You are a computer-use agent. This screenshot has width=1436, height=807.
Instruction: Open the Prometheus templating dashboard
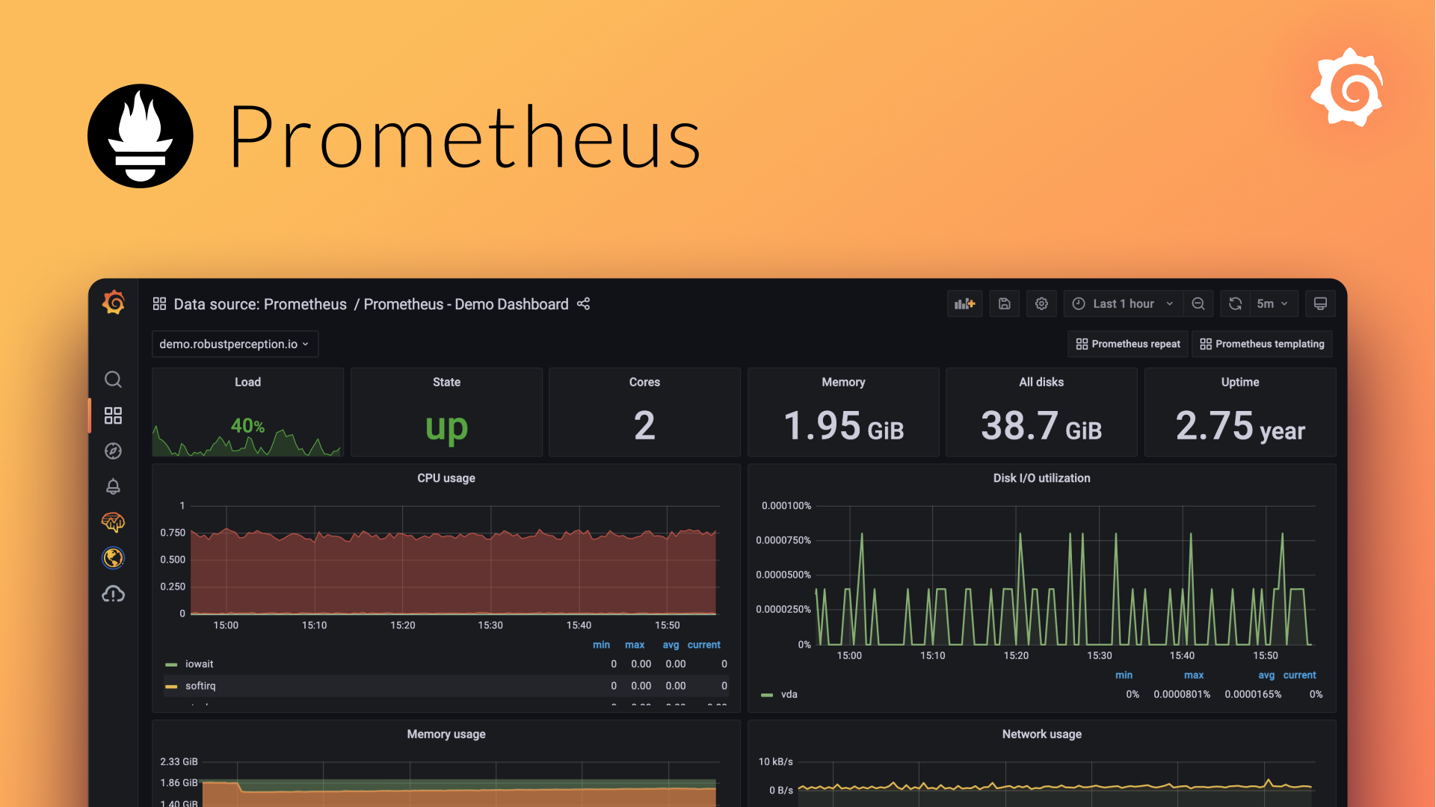tap(1262, 344)
